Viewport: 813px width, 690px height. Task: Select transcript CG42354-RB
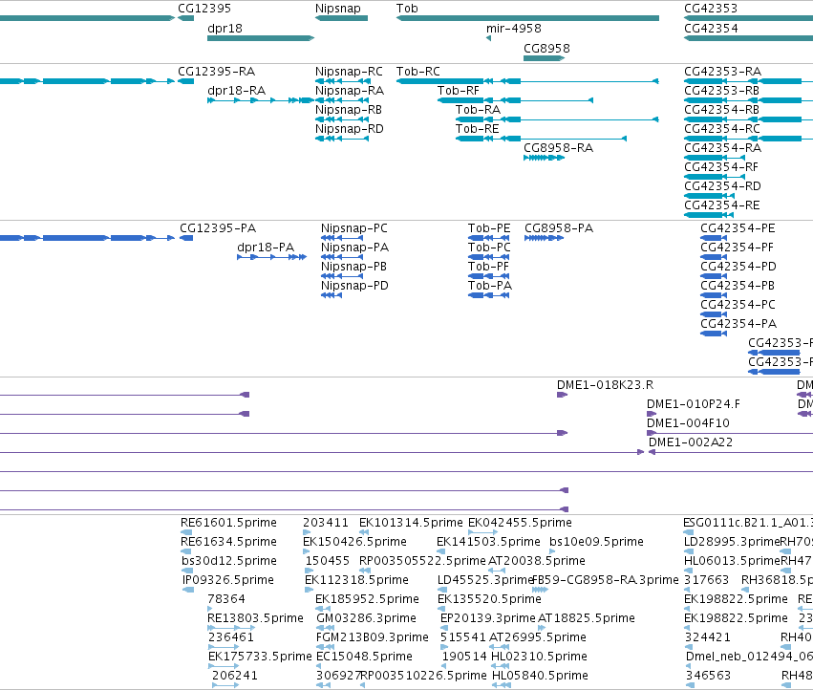(x=749, y=119)
